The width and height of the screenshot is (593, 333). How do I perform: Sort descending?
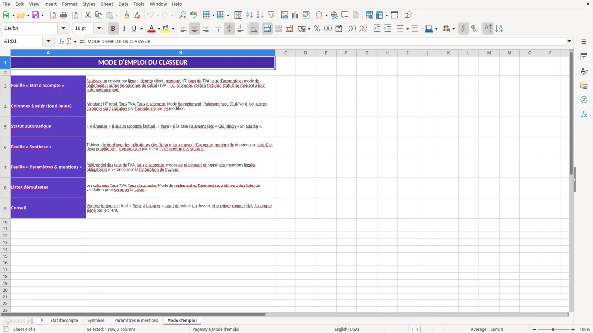click(260, 15)
